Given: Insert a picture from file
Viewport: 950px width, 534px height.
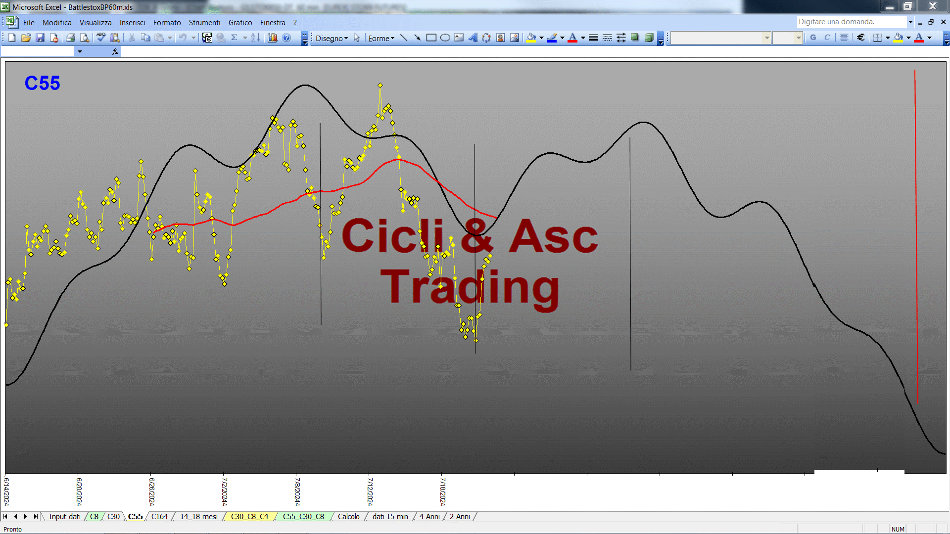Looking at the screenshot, I should (x=515, y=38).
